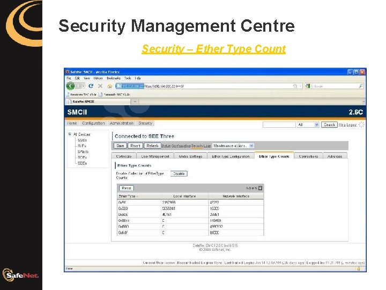The image size is (386, 290).
Task: Click the stop loading X icon
Action: point(100,86)
